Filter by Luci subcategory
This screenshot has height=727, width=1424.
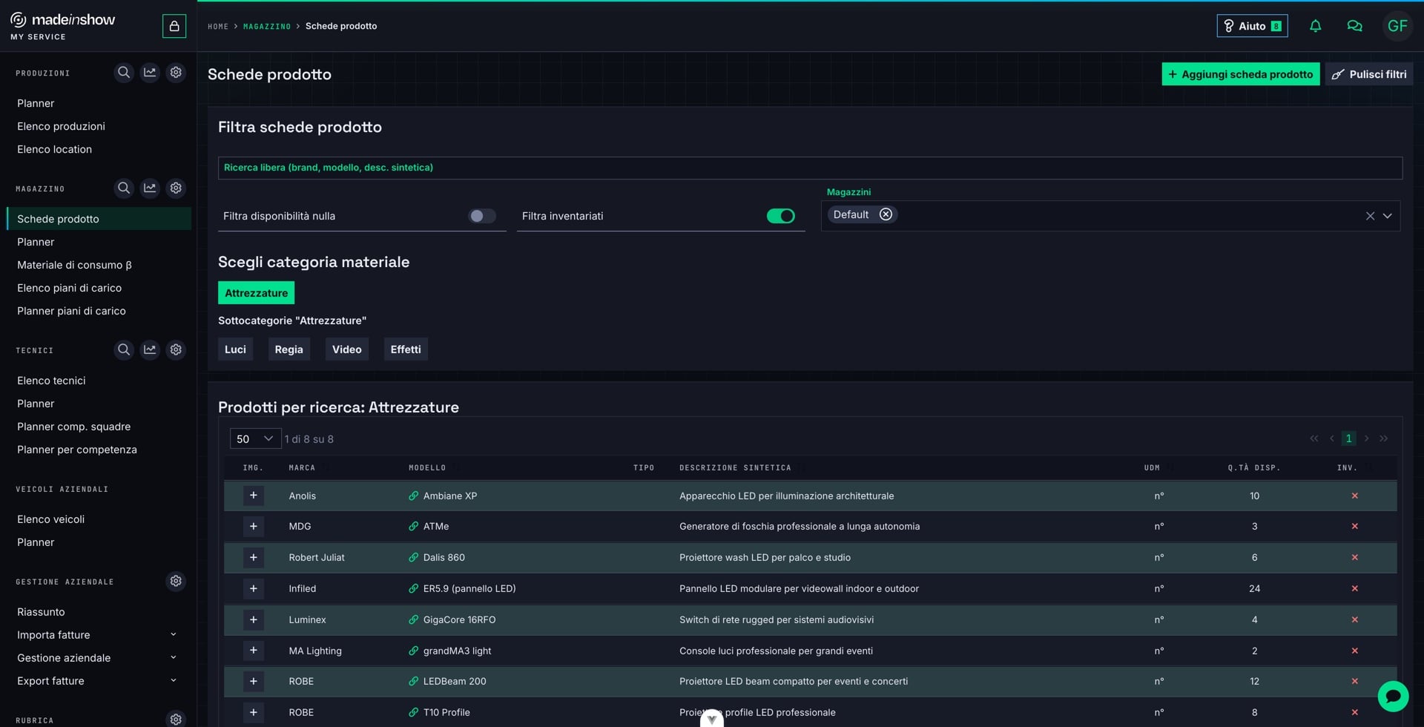[x=235, y=349]
